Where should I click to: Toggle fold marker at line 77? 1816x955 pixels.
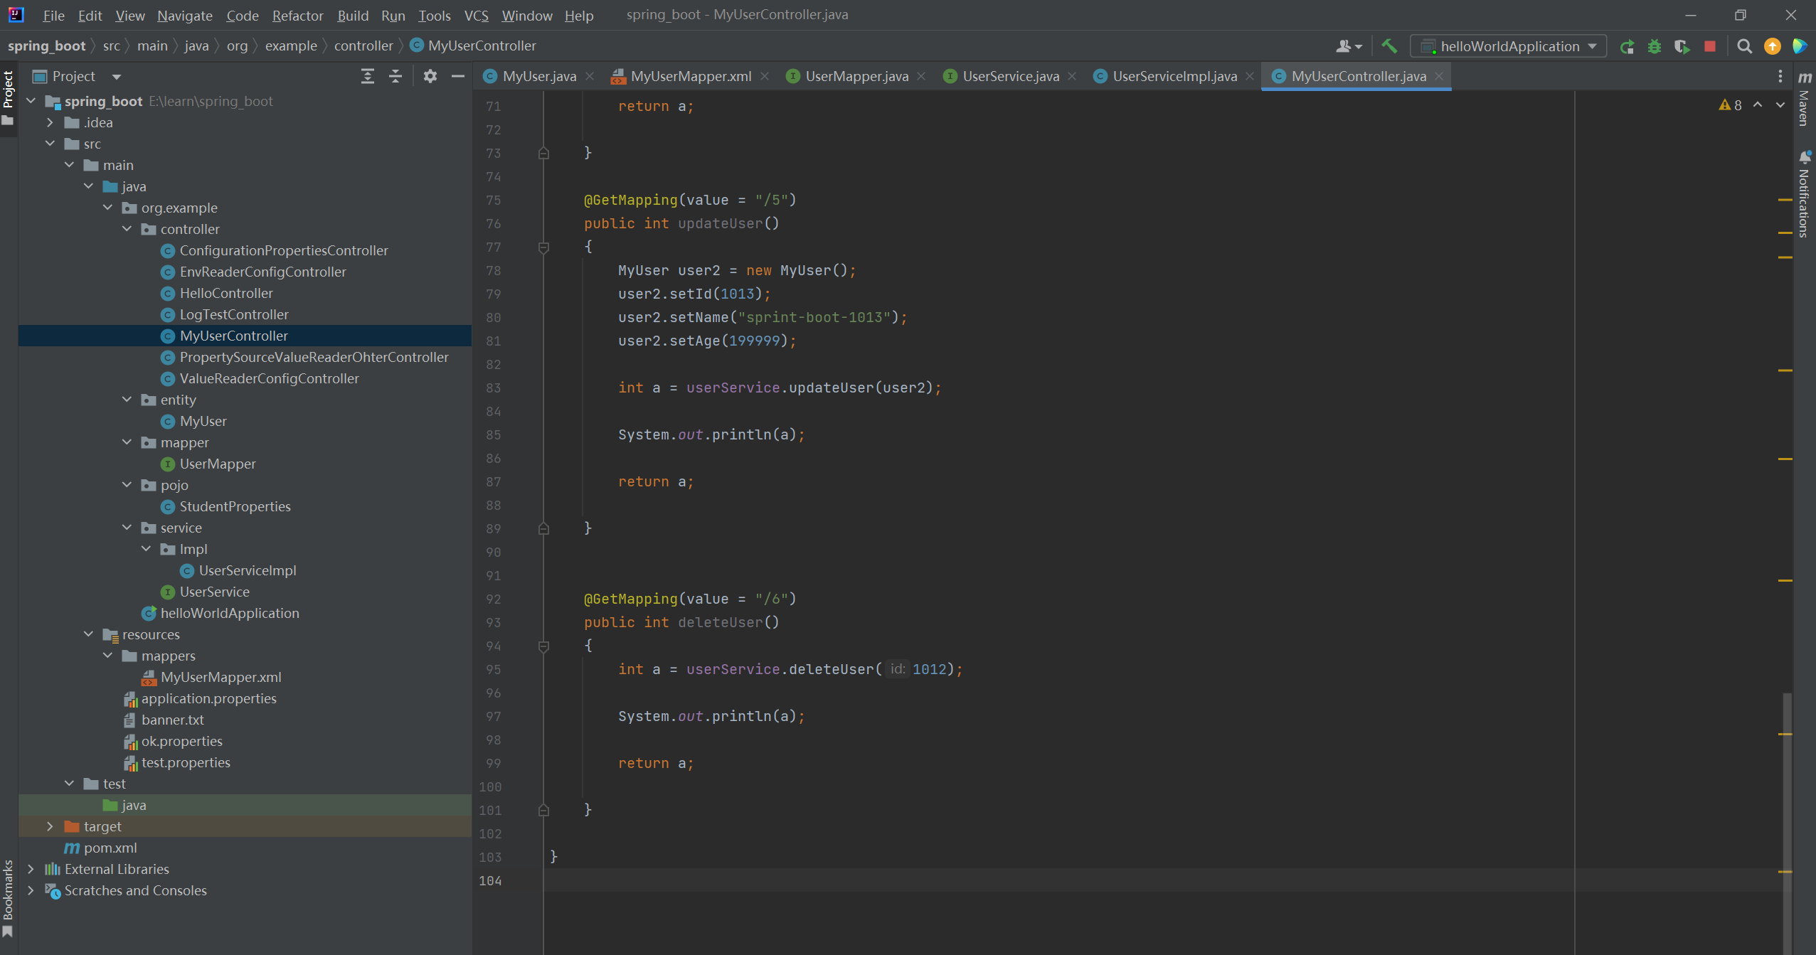543,247
